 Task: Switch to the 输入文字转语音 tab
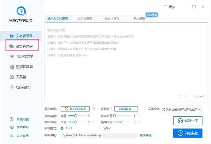click(57, 18)
